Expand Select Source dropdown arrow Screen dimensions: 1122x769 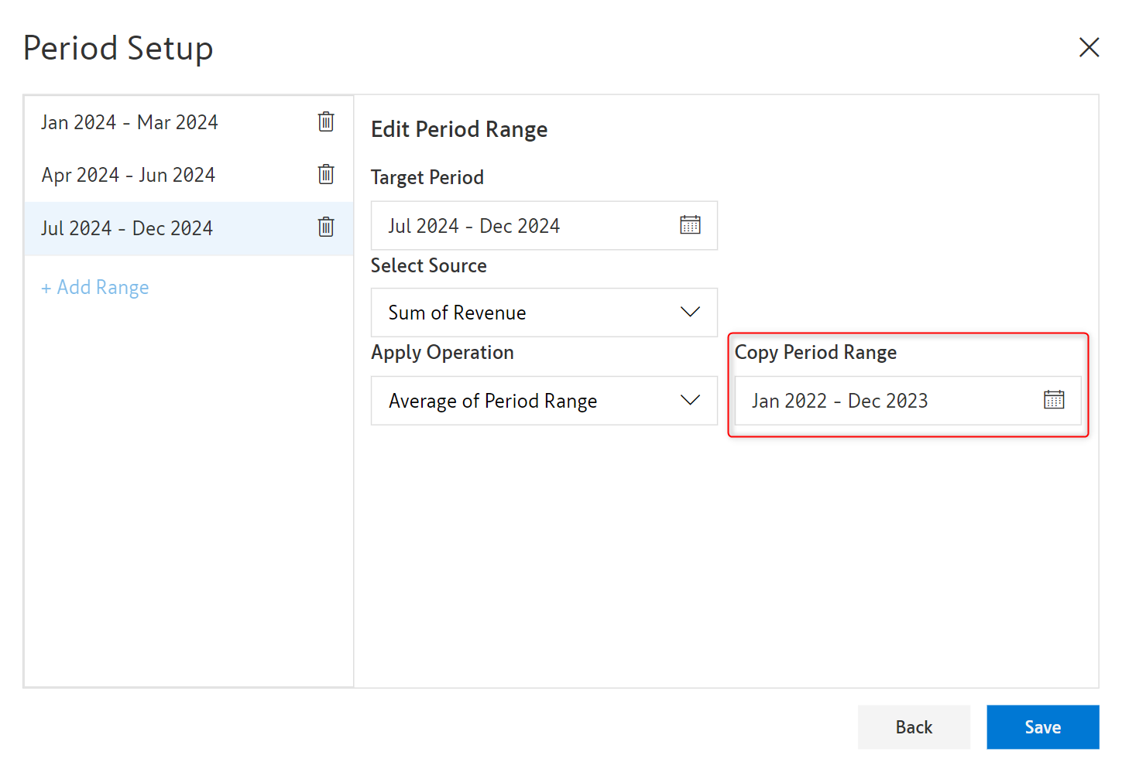(690, 312)
